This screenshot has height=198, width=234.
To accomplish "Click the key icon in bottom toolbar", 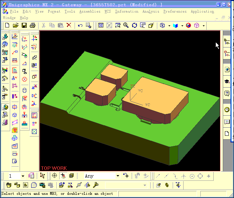I will tap(96, 185).
